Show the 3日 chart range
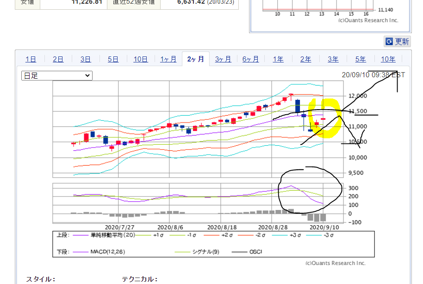 pos(86,59)
